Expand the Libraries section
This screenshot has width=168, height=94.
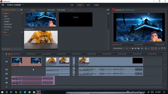(3, 49)
